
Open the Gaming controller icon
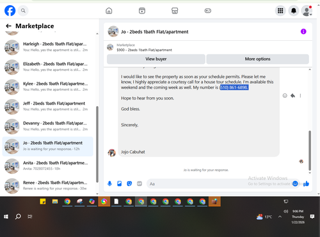pos(208,11)
